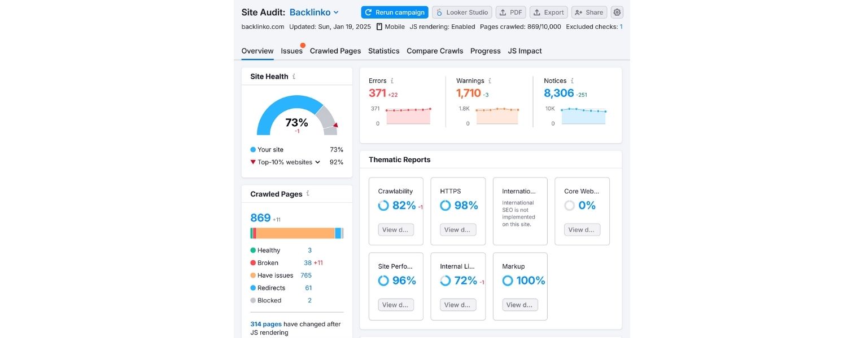View details of the HTTPS report
Screen dimensions: 847x338
pyautogui.click(x=457, y=229)
